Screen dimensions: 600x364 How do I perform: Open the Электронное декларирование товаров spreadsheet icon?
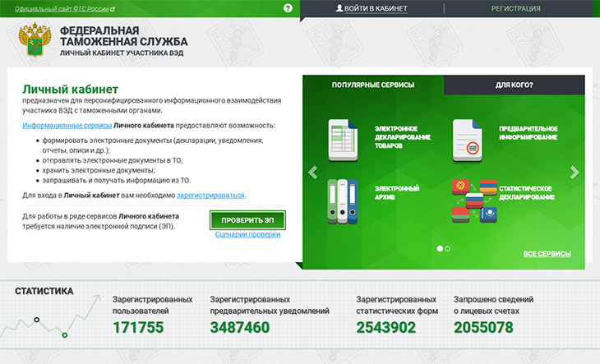(x=343, y=140)
